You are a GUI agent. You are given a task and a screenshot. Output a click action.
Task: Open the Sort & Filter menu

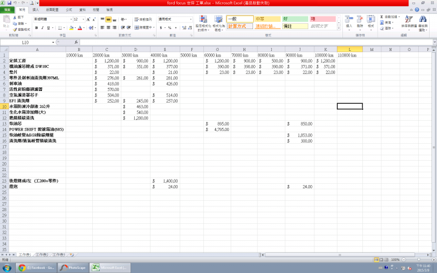[409, 23]
